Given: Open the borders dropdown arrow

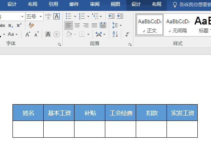Looking at the screenshot, I should click(x=88, y=35).
